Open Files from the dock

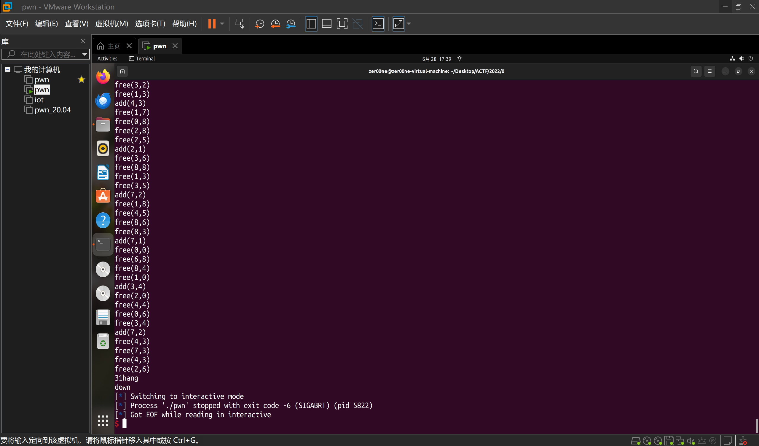pos(103,125)
